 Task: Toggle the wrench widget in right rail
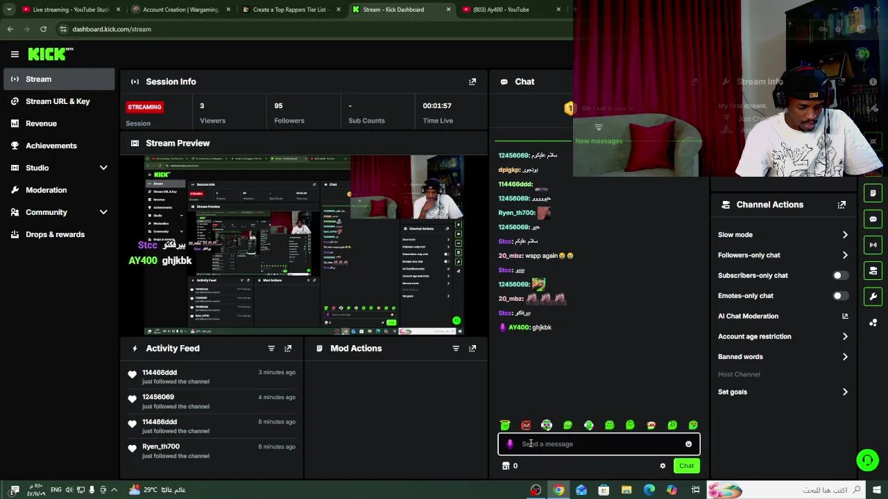[873, 297]
